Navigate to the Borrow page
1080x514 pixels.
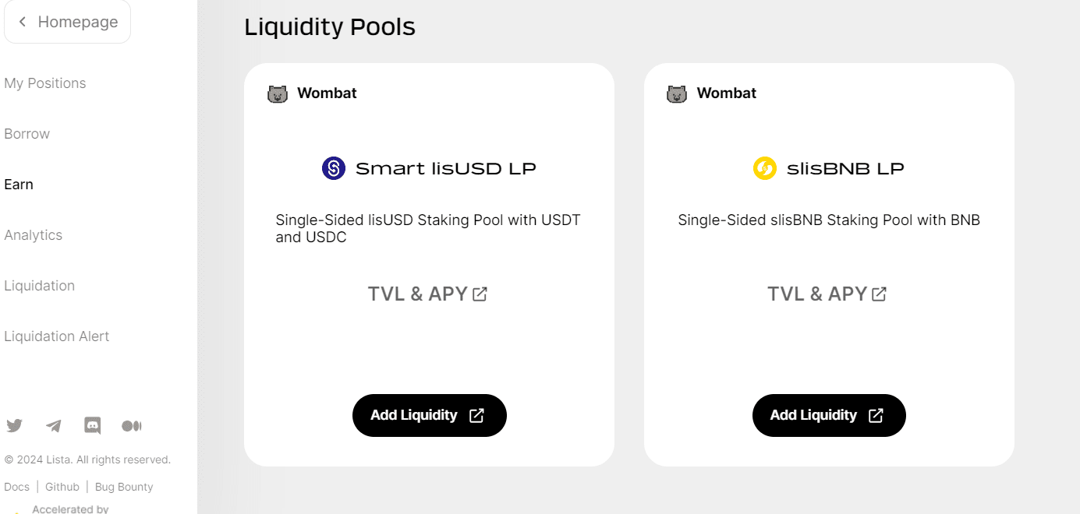pos(27,134)
